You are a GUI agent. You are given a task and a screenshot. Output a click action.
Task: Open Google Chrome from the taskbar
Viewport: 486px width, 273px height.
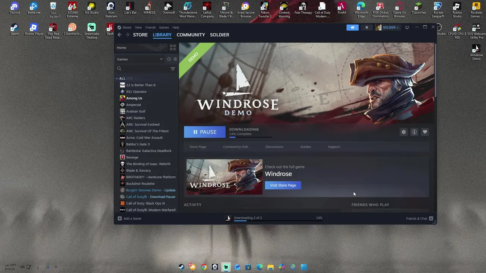coord(204,267)
